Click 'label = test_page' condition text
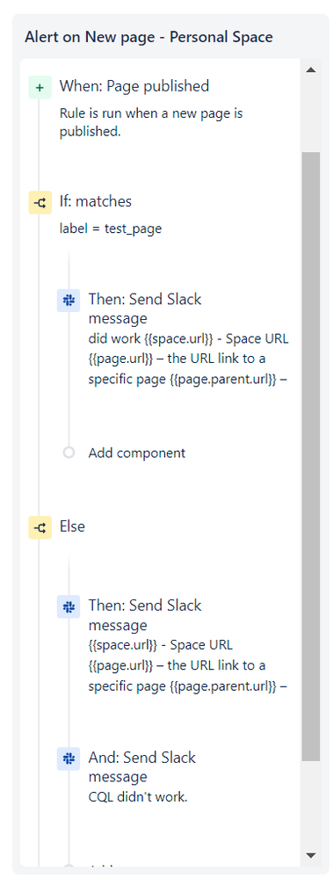This screenshot has height=878, width=333. tap(111, 229)
